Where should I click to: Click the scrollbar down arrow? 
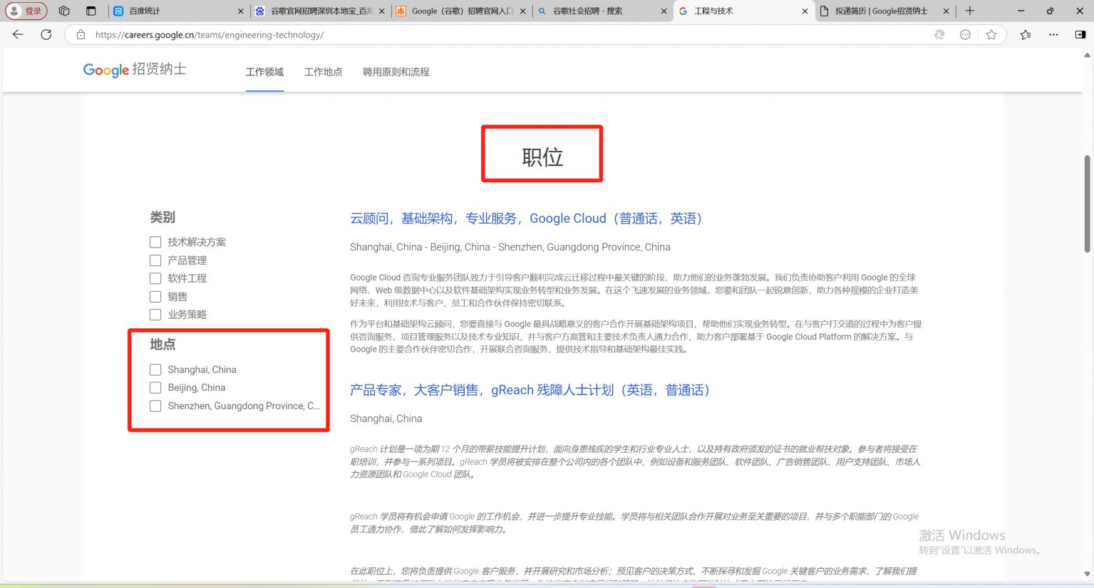pos(1088,574)
